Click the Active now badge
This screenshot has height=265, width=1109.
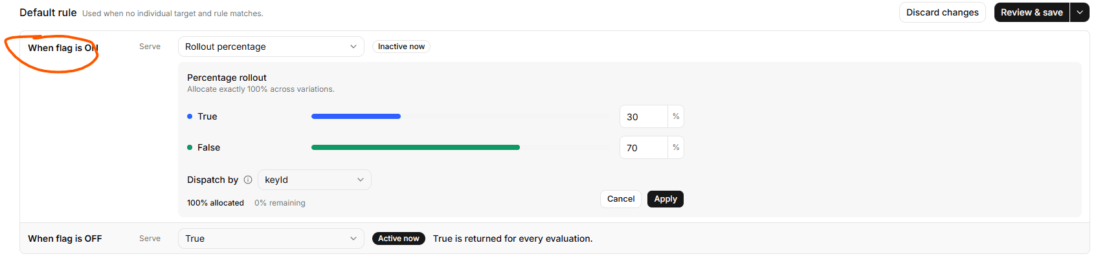[x=399, y=238]
